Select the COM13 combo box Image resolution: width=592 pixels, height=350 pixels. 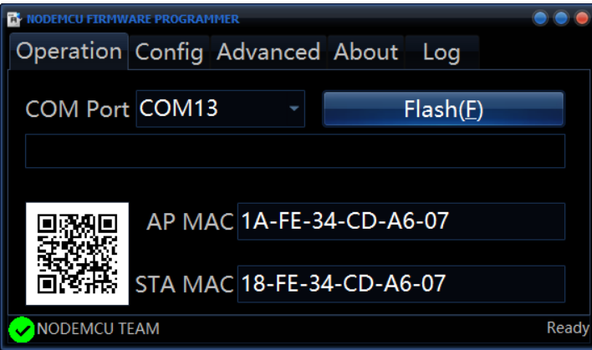tap(220, 109)
